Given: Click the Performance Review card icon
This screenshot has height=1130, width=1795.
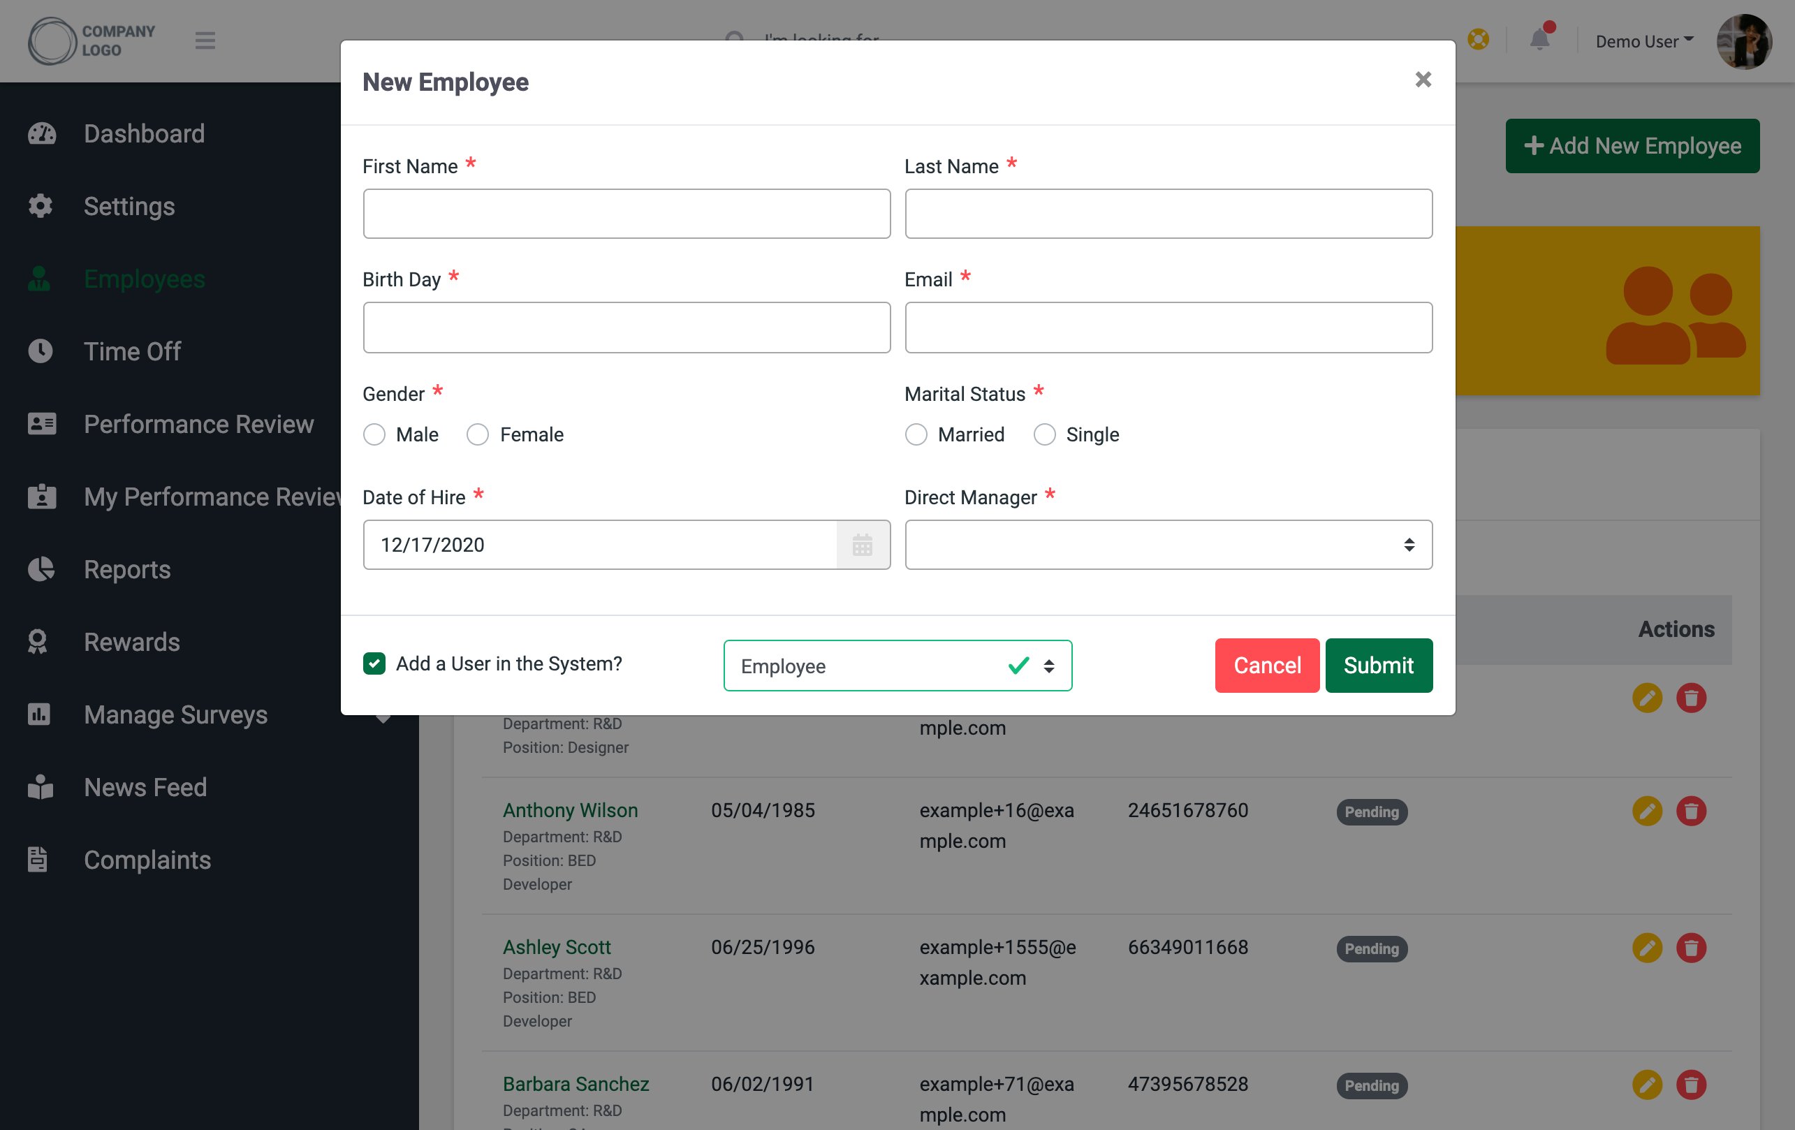Looking at the screenshot, I should [x=42, y=423].
